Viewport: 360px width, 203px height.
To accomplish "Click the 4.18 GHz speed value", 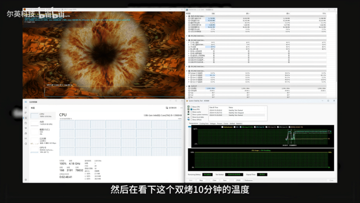I will click(x=75, y=164).
